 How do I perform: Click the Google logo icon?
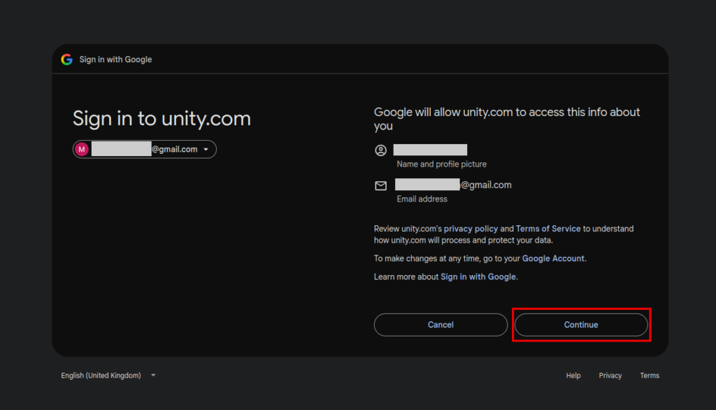point(67,59)
